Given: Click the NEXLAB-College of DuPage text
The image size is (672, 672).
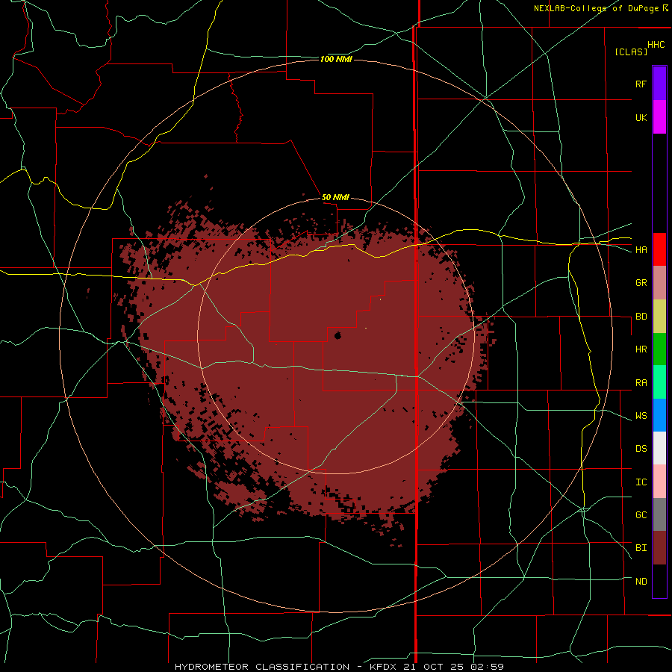Looking at the screenshot, I should (596, 8).
